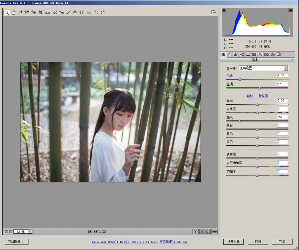The width and height of the screenshot is (299, 250).
Task: Select the Crop tool
Action: [41, 13]
